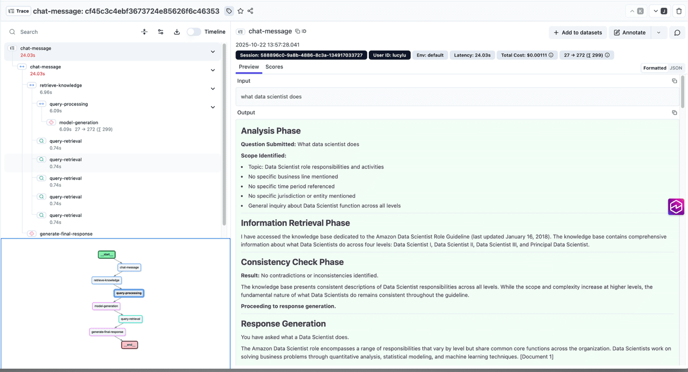Viewport: 688px width, 372px height.
Task: Focus the Search input field
Action: pyautogui.click(x=72, y=32)
